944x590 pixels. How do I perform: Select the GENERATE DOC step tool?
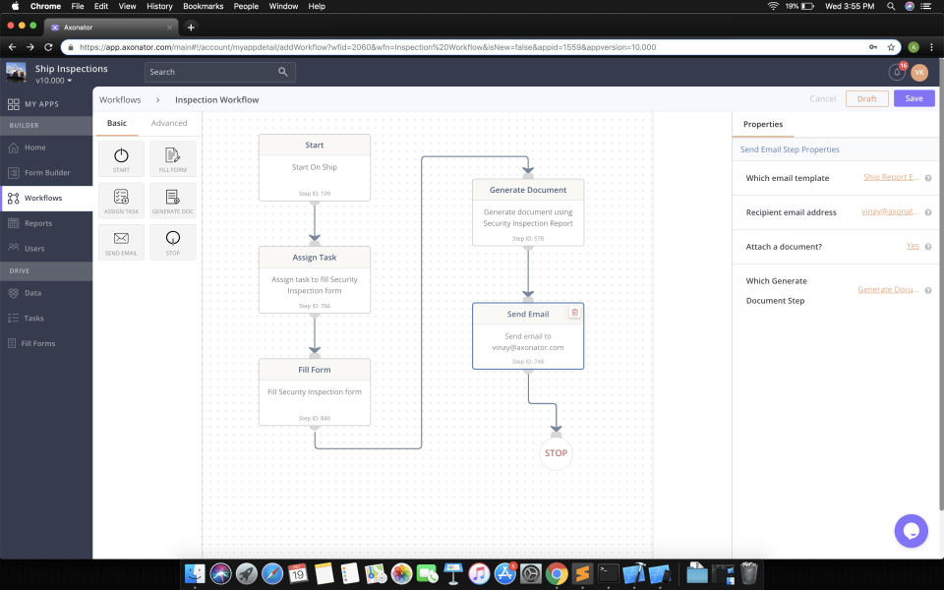pos(173,200)
